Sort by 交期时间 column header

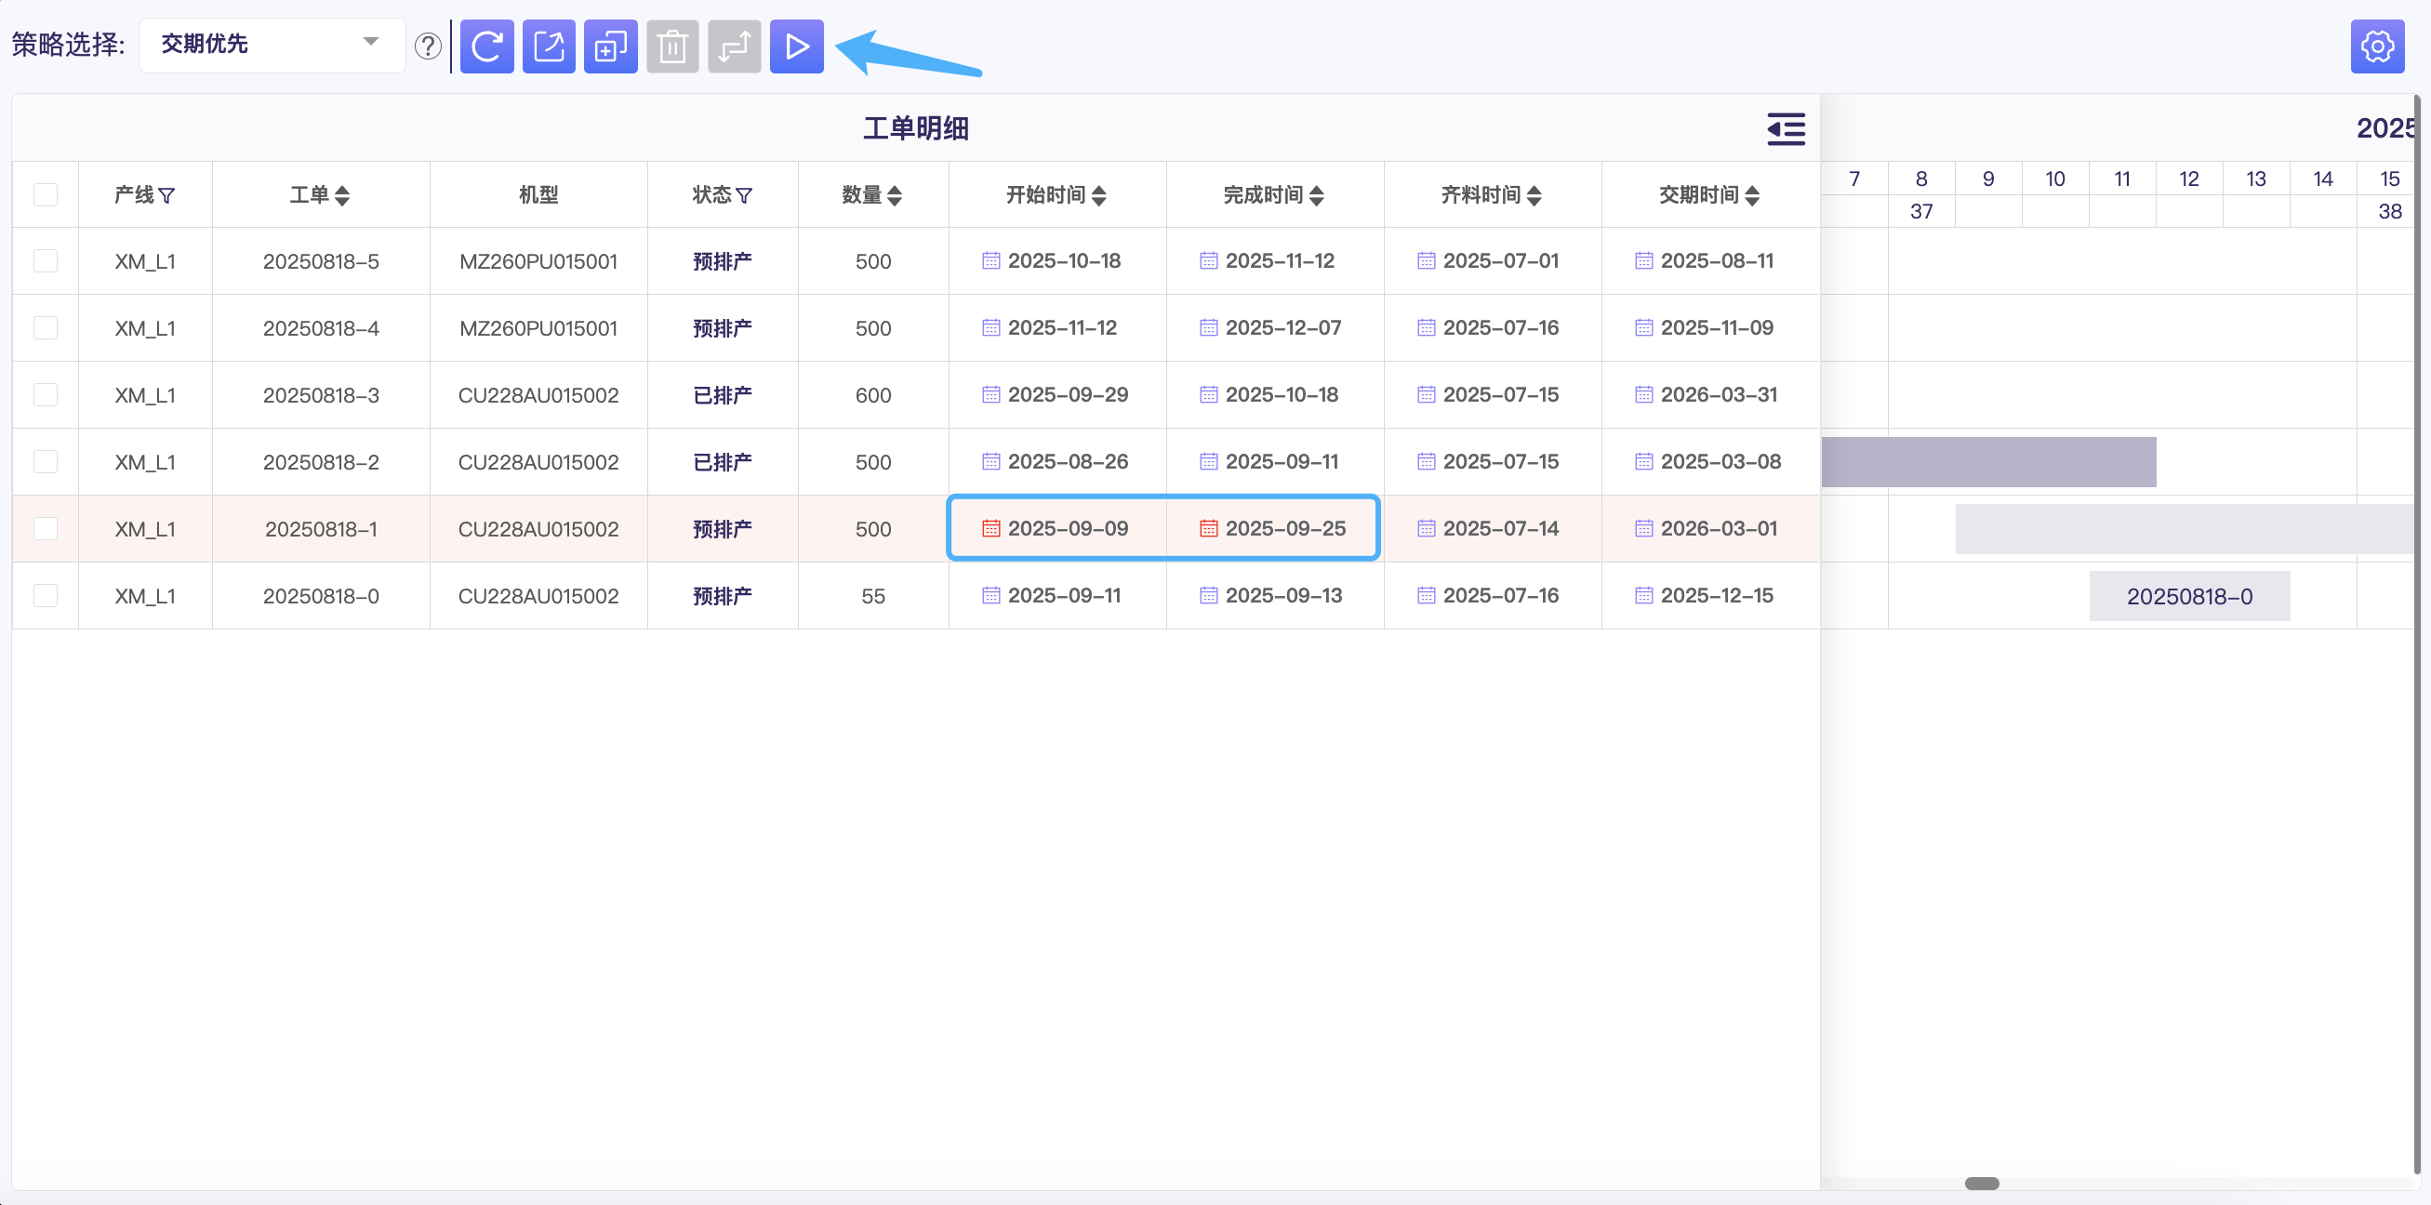pos(1752,195)
